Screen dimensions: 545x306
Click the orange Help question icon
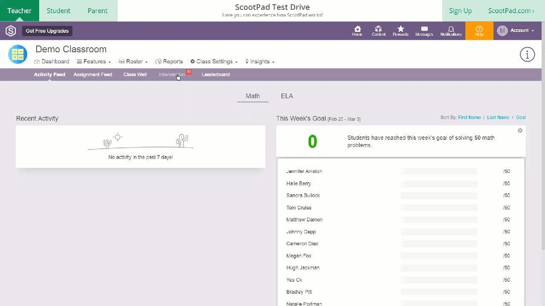pyautogui.click(x=479, y=31)
